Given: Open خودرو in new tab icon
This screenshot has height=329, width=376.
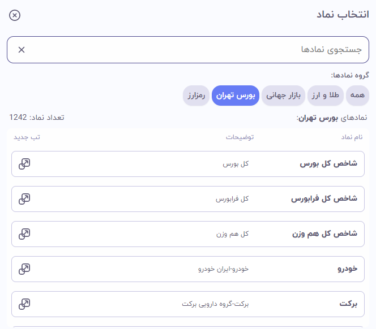Looking at the screenshot, I should (x=24, y=269).
